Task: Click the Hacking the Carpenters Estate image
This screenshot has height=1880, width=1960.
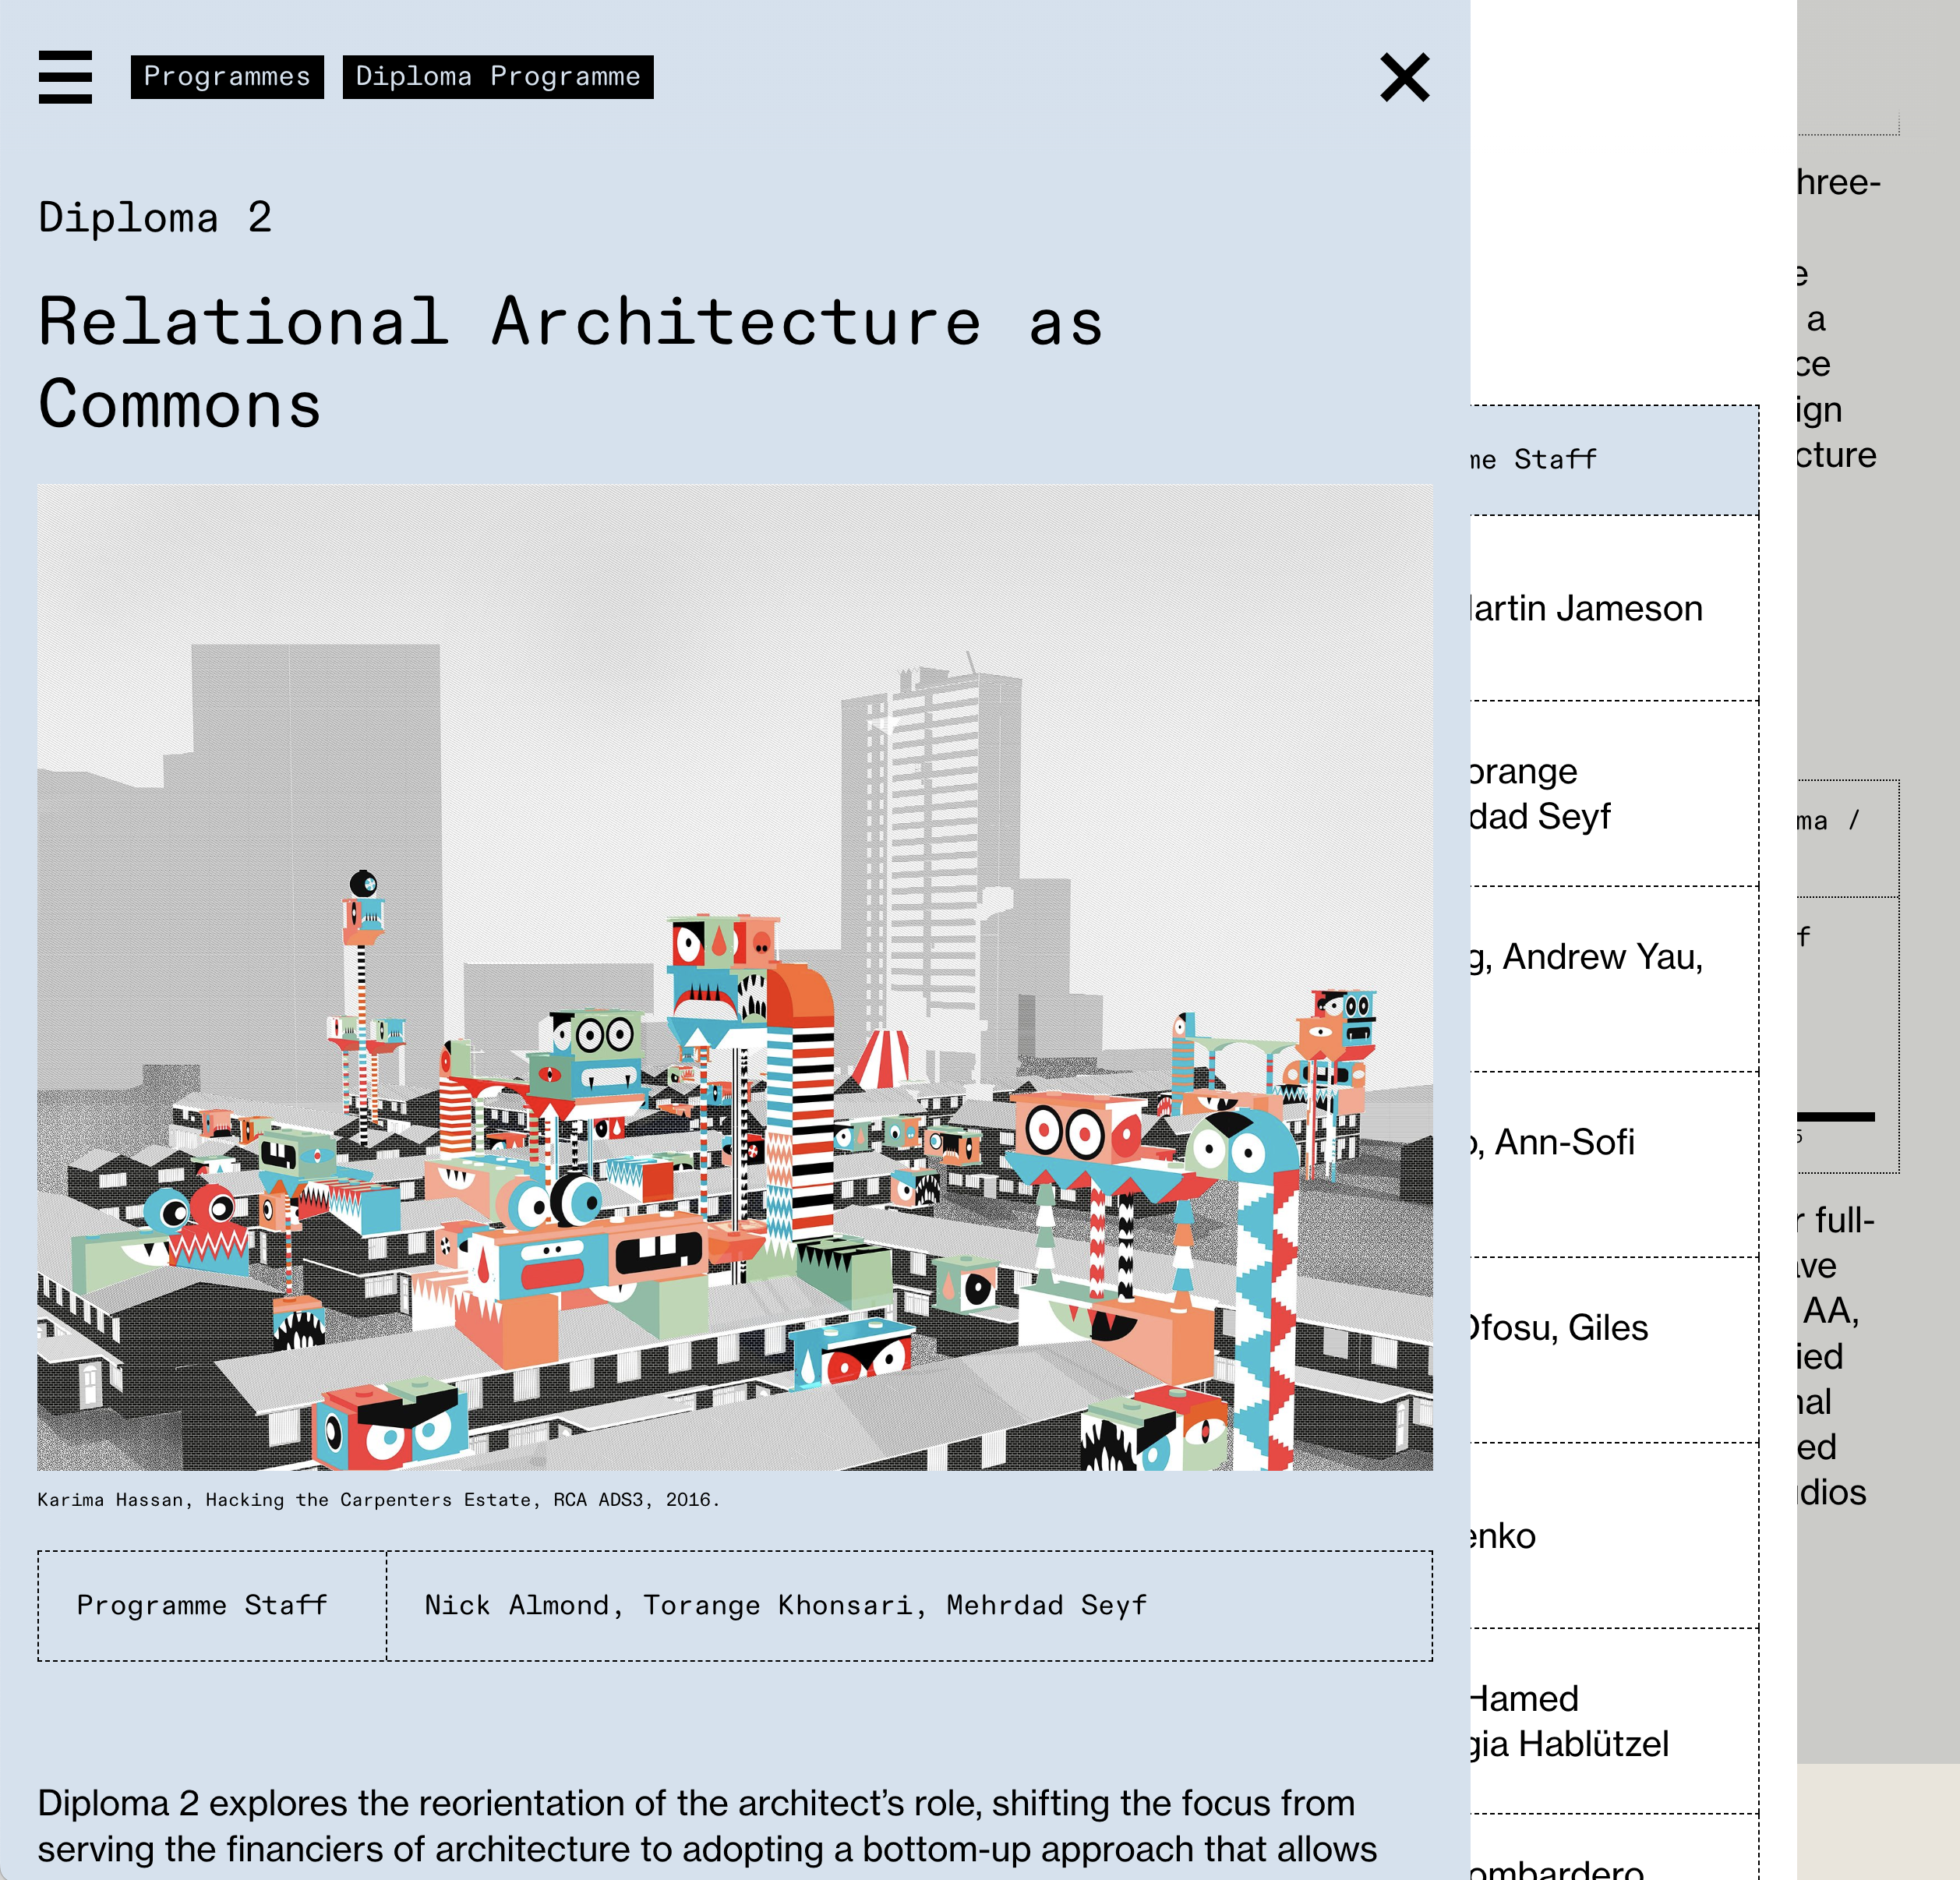Action: (735, 977)
